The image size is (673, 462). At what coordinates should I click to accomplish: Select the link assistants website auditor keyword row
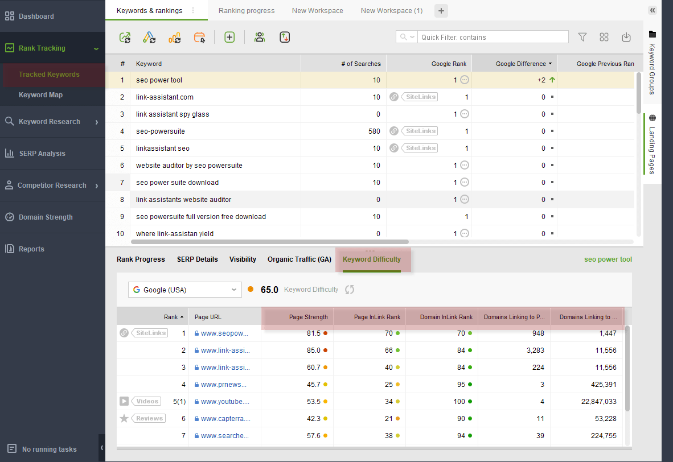(x=370, y=200)
